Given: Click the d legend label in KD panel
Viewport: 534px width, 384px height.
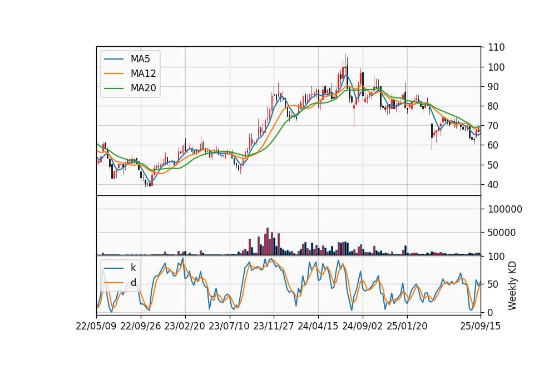Looking at the screenshot, I should [x=133, y=283].
